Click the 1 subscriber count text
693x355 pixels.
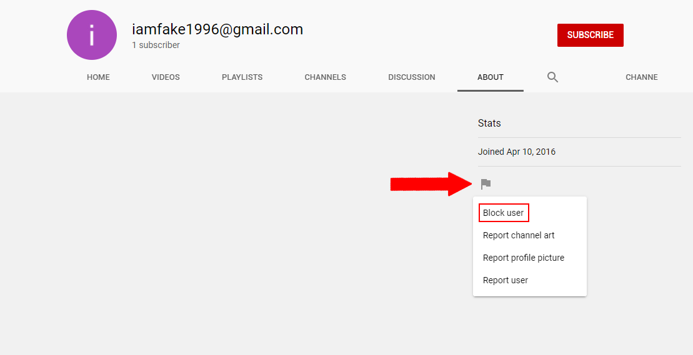click(156, 45)
